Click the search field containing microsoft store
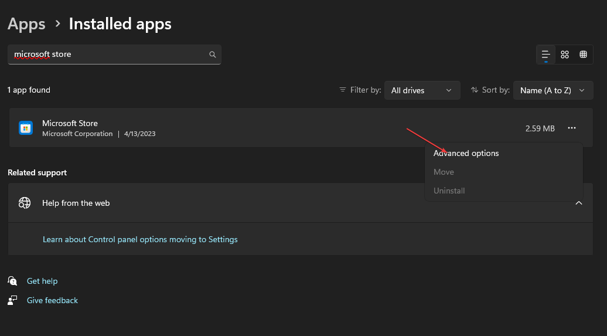 [114, 55]
